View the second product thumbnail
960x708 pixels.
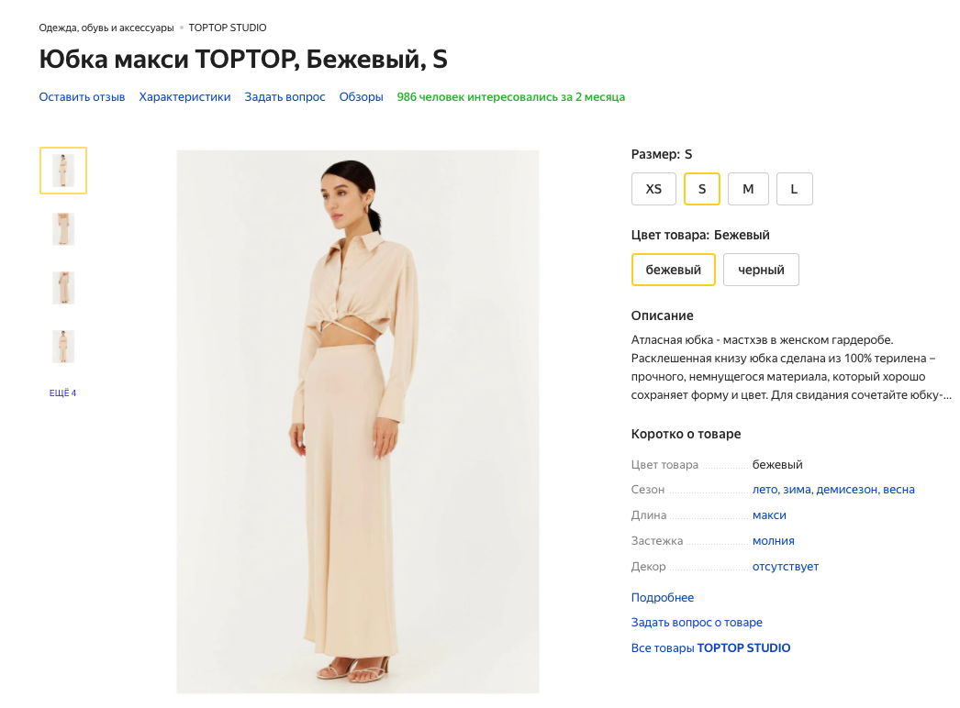pyautogui.click(x=63, y=229)
